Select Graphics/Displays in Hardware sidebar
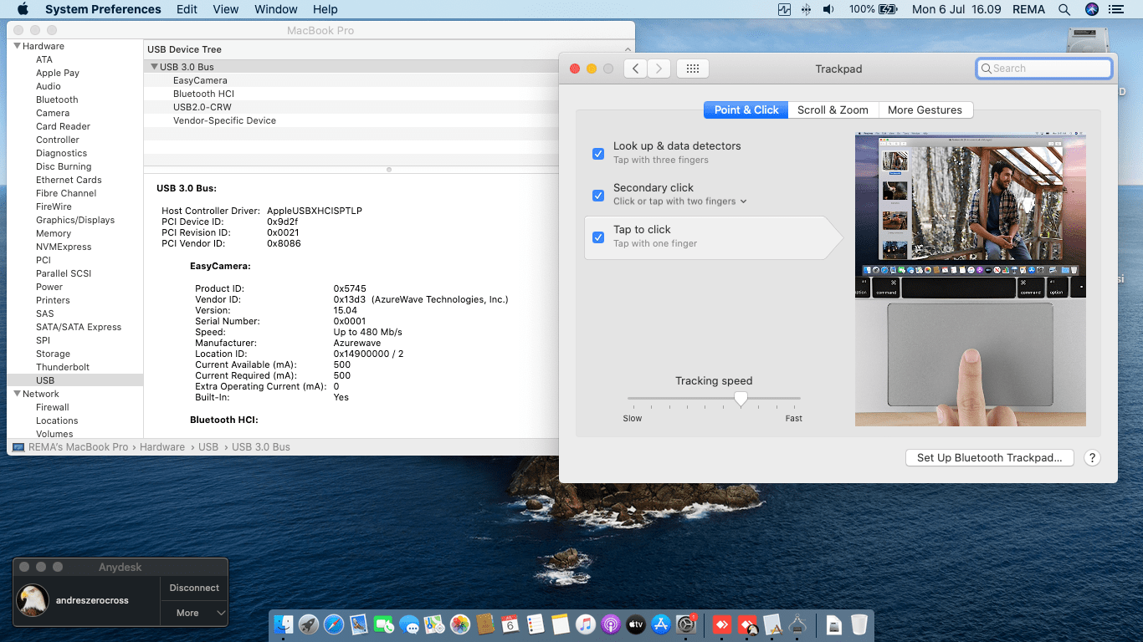1143x642 pixels. [75, 220]
